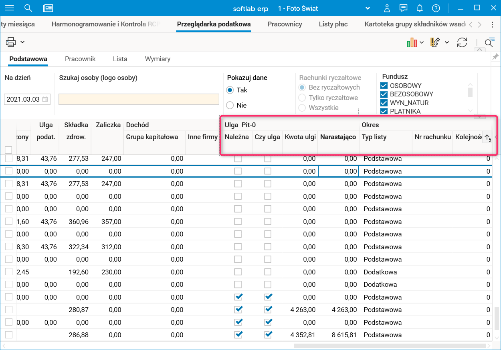Expand the company selector chevron

[368, 8]
